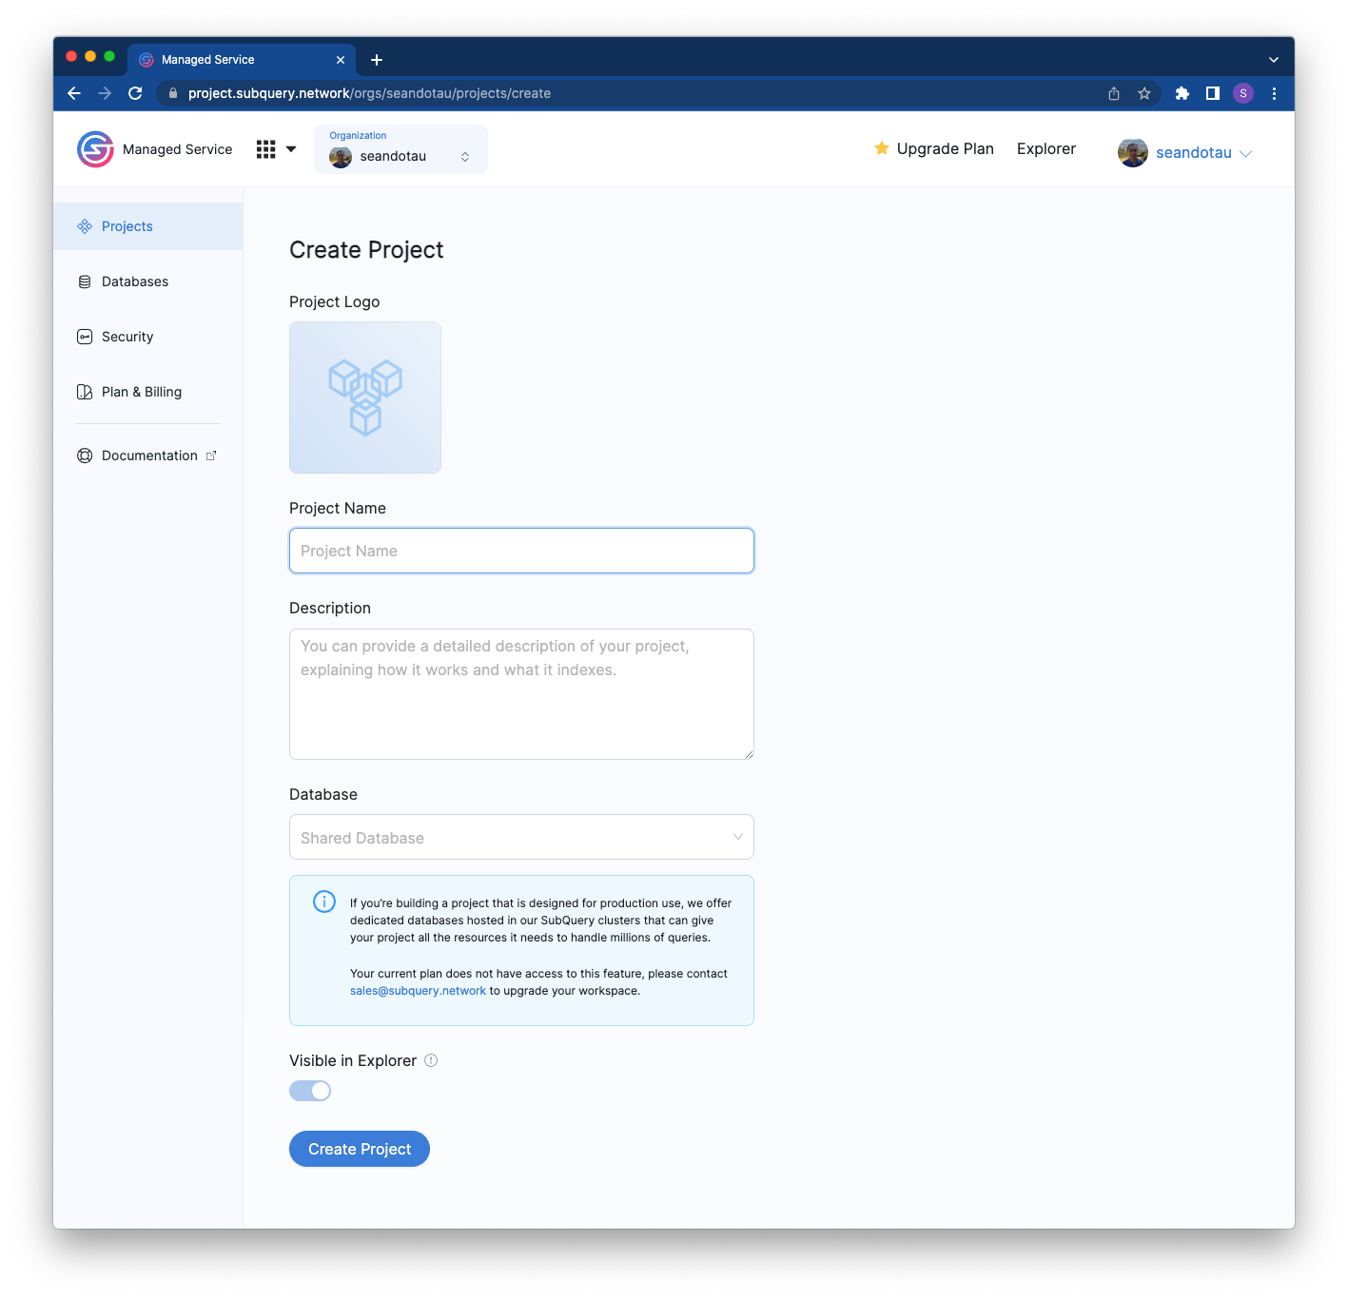Open the Organization seandotau selector

[x=400, y=149]
